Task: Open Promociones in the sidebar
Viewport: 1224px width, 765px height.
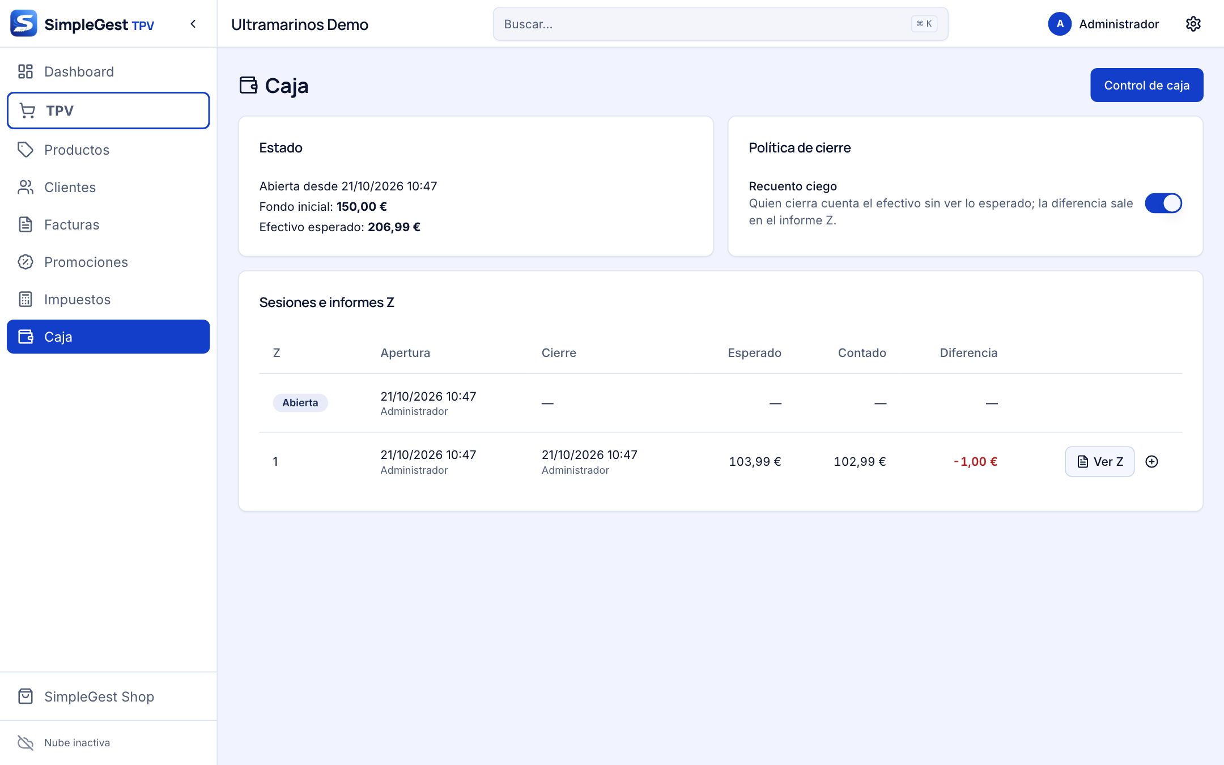Action: click(x=108, y=262)
